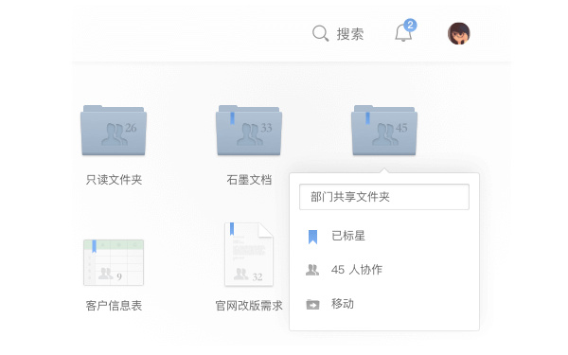This screenshot has width=568, height=355.
Task: Toggle the blue 已标星 bookmark icon
Action: (x=312, y=237)
